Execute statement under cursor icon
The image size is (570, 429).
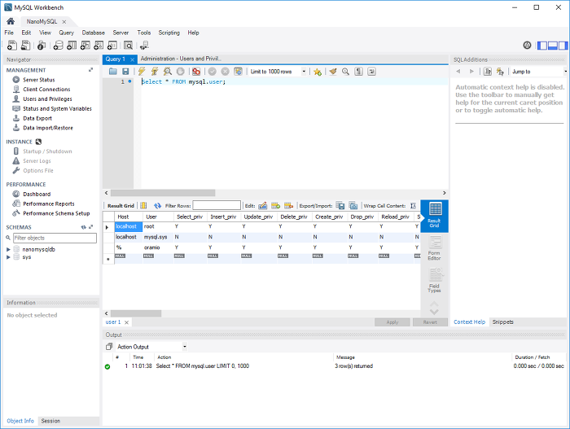pyautogui.click(x=155, y=72)
